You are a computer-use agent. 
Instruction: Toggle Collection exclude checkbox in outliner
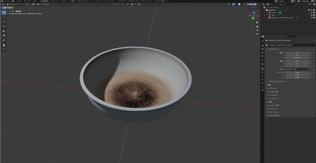coord(309,10)
